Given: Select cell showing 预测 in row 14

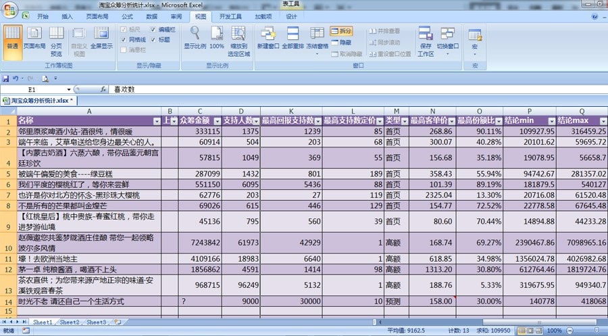Looking at the screenshot, I should [x=397, y=301].
